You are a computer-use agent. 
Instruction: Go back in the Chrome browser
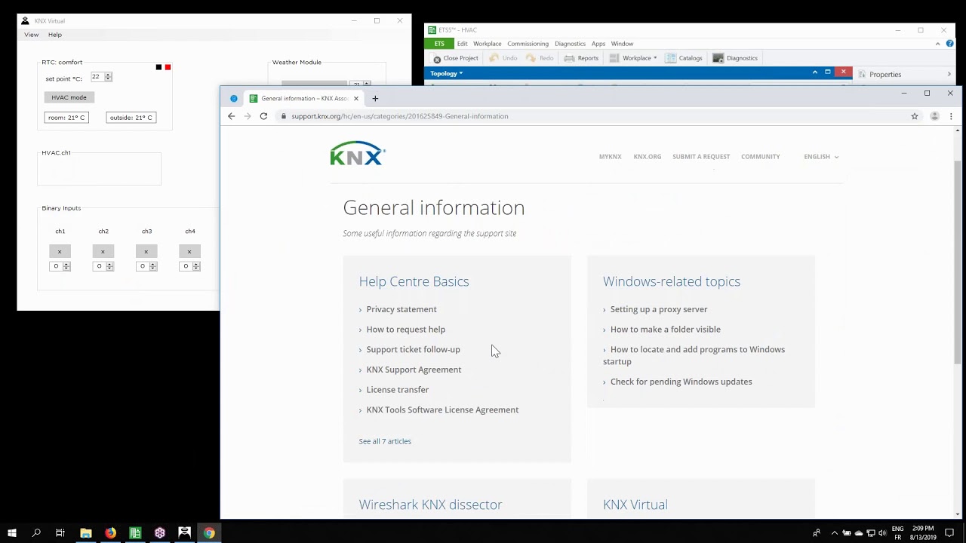(232, 116)
